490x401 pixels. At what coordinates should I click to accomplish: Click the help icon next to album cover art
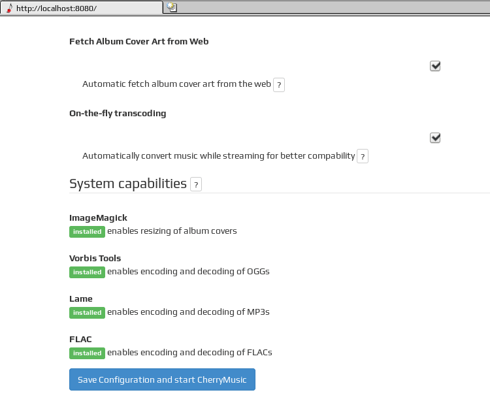coord(279,85)
